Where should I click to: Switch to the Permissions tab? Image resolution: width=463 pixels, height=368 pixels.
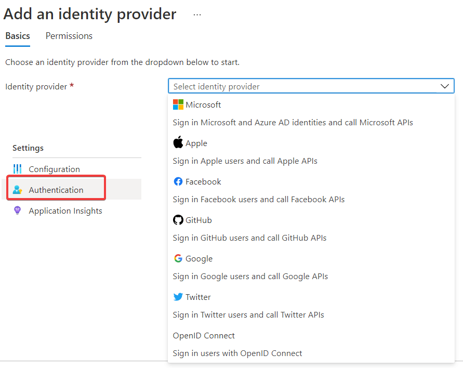69,36
